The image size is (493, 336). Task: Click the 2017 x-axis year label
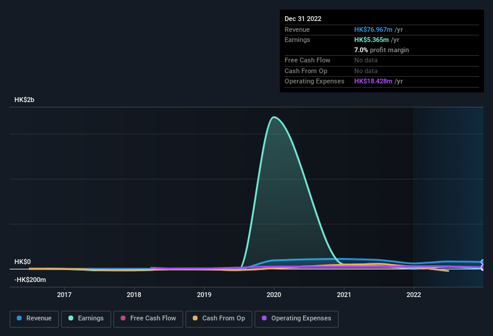click(64, 295)
